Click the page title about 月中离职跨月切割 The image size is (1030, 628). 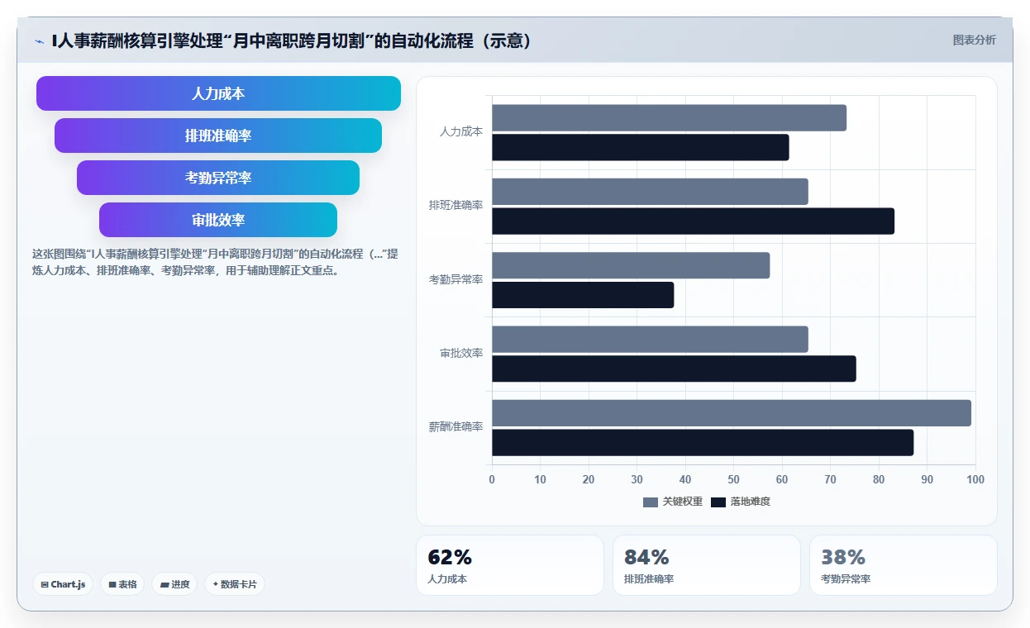click(292, 40)
